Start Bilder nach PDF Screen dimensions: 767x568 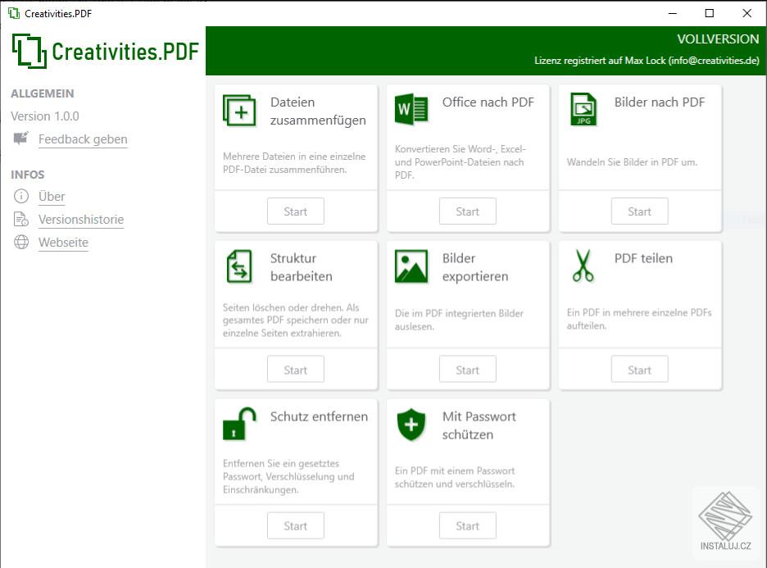point(639,211)
